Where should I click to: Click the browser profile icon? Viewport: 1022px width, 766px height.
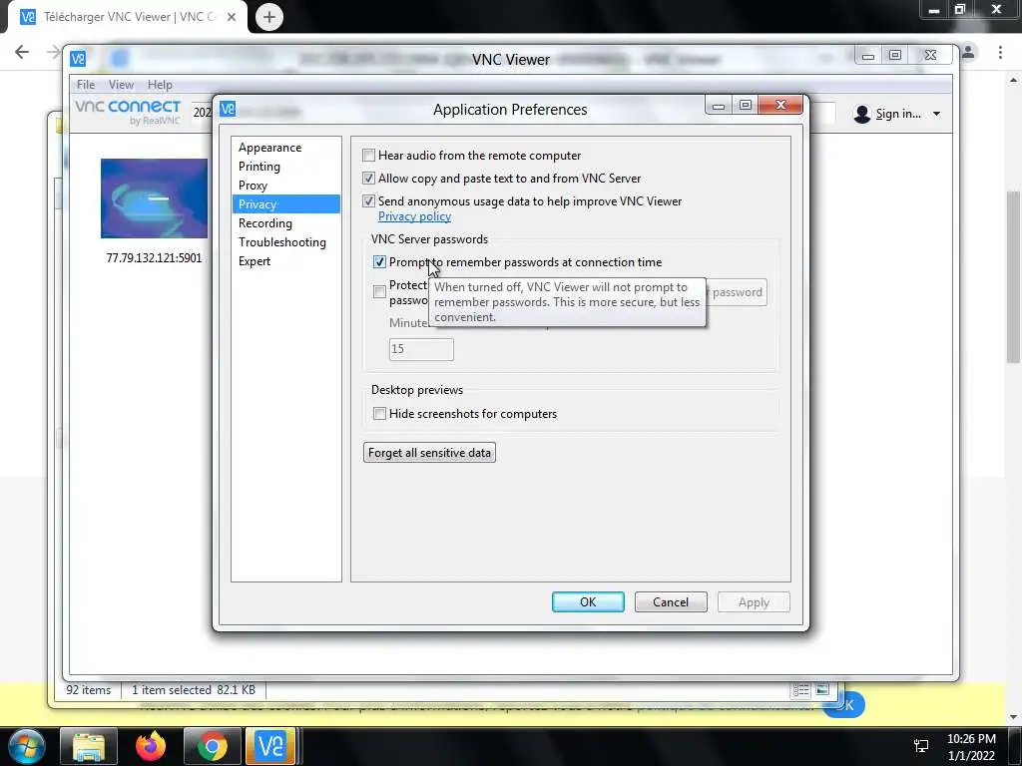pyautogui.click(x=968, y=52)
